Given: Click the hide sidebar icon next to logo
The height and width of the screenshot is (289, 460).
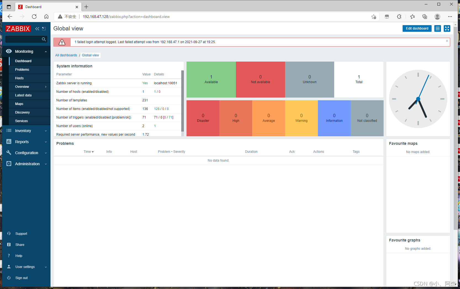Looking at the screenshot, I should [x=44, y=29].
